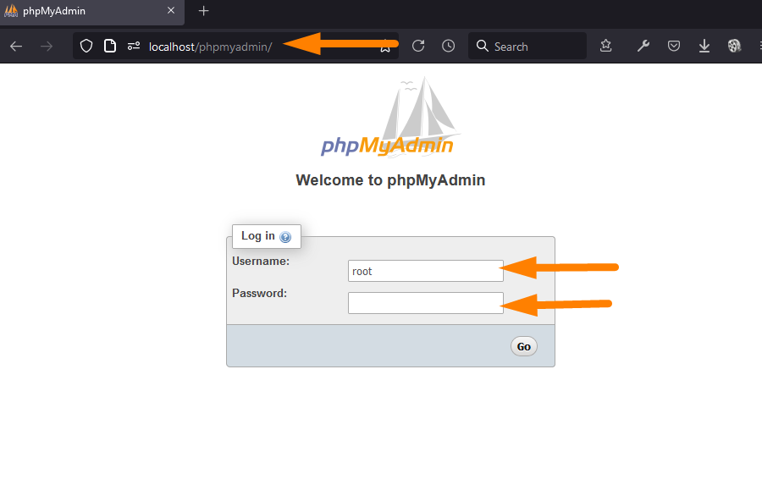The width and height of the screenshot is (762, 485).
Task: Select the phpMyAdmin browser tab
Action: click(91, 11)
